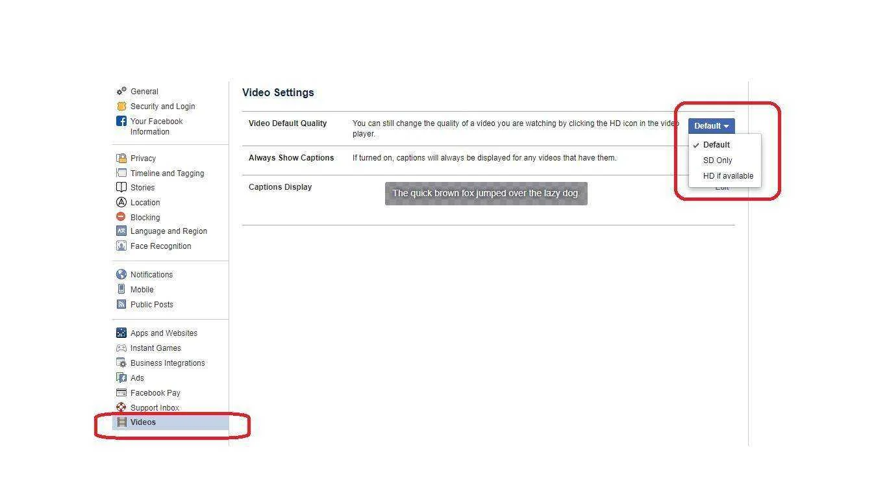
Task: Collapse the blue Default quality dropdown
Action: [x=712, y=126]
